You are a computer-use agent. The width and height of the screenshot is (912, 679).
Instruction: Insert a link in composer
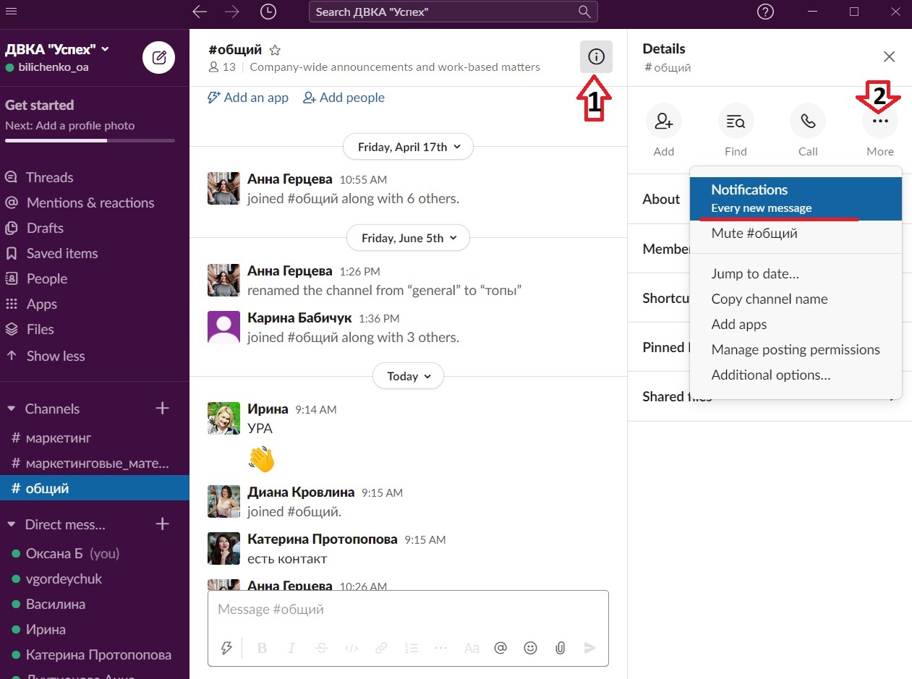click(381, 648)
